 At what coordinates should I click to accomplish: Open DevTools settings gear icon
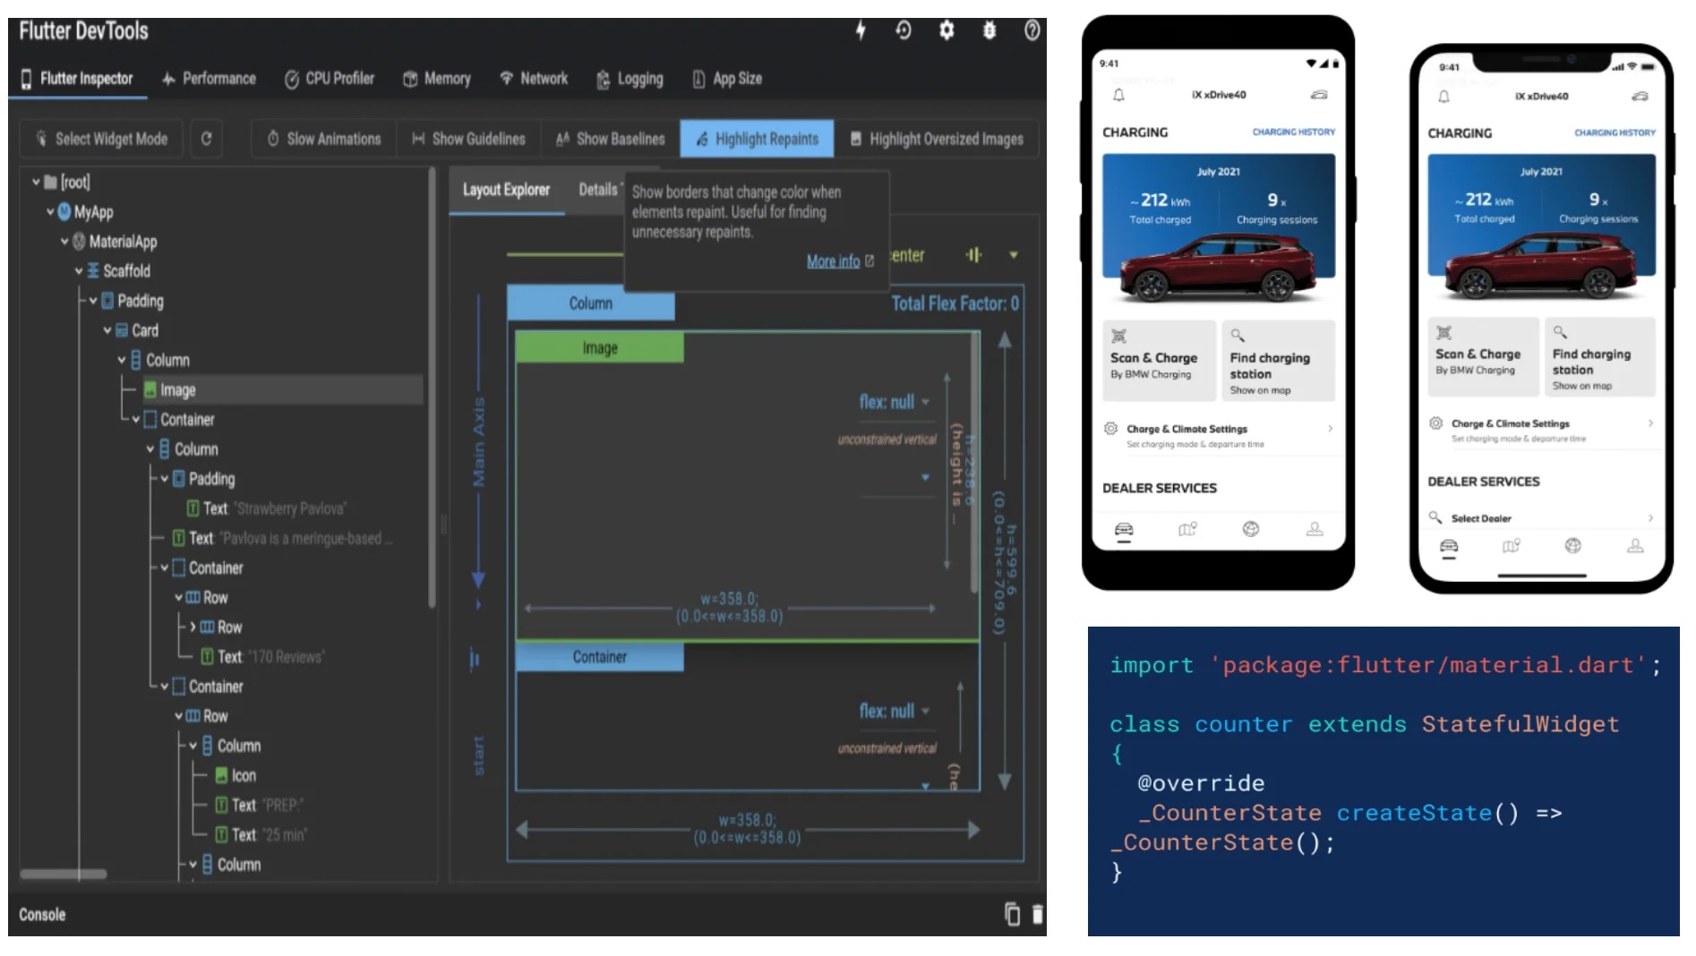(946, 31)
